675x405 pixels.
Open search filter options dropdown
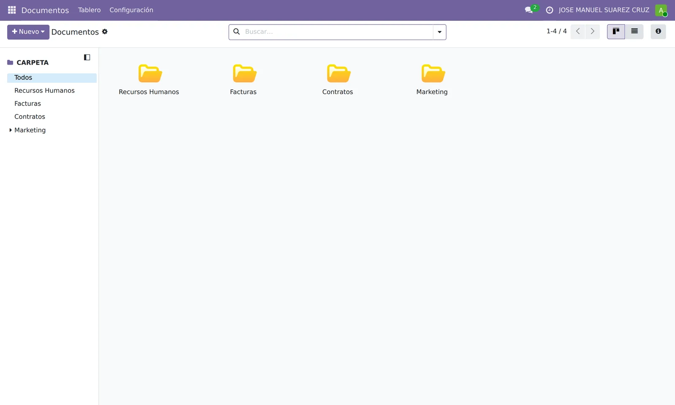click(x=440, y=32)
